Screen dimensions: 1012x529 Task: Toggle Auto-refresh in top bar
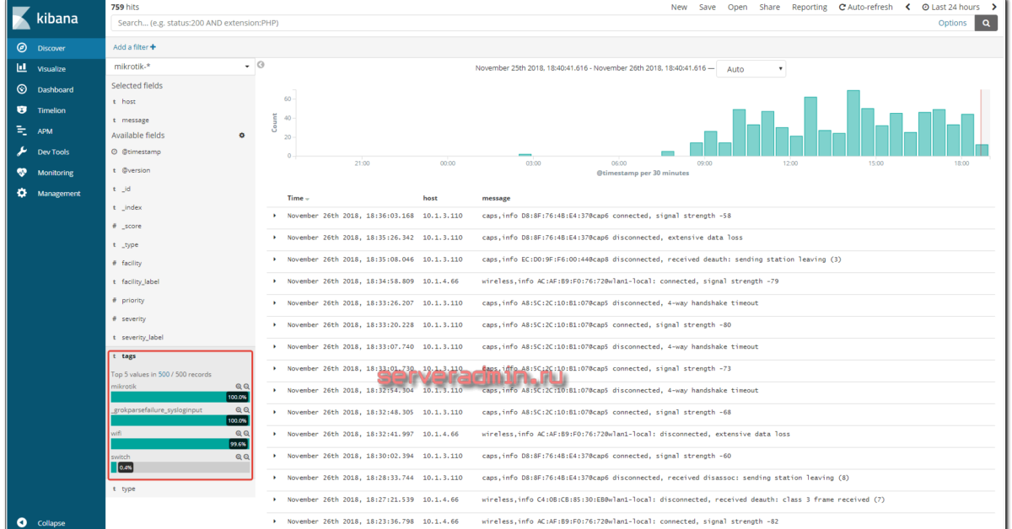pyautogui.click(x=865, y=7)
